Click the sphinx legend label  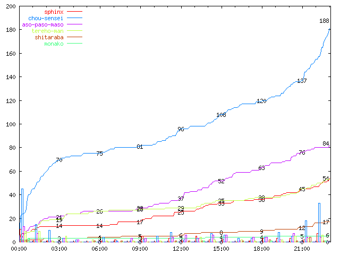[x=54, y=11]
